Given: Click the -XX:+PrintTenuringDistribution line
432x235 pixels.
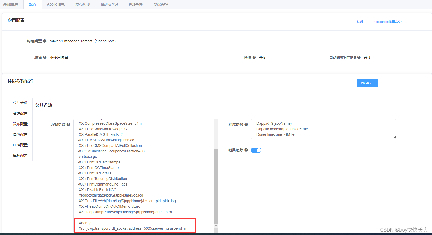Looking at the screenshot, I should tap(102, 179).
